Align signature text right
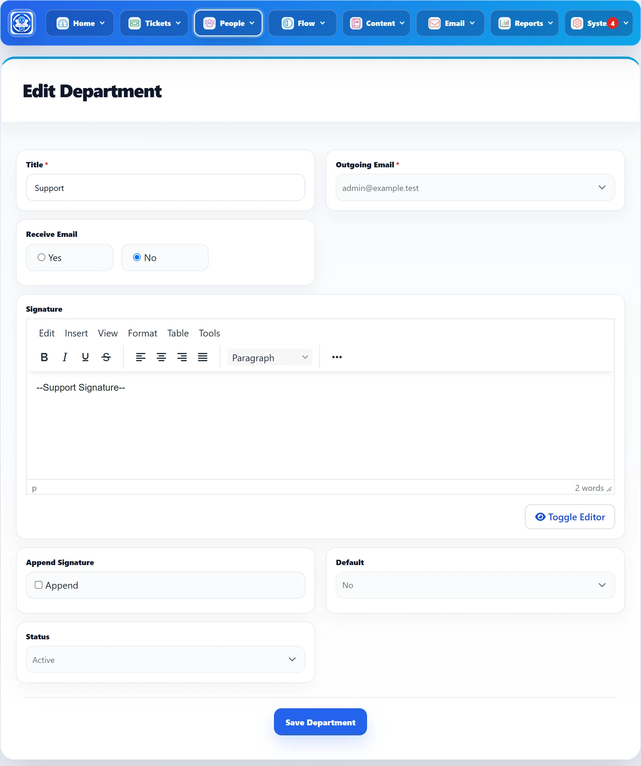This screenshot has height=766, width=641. 182,357
